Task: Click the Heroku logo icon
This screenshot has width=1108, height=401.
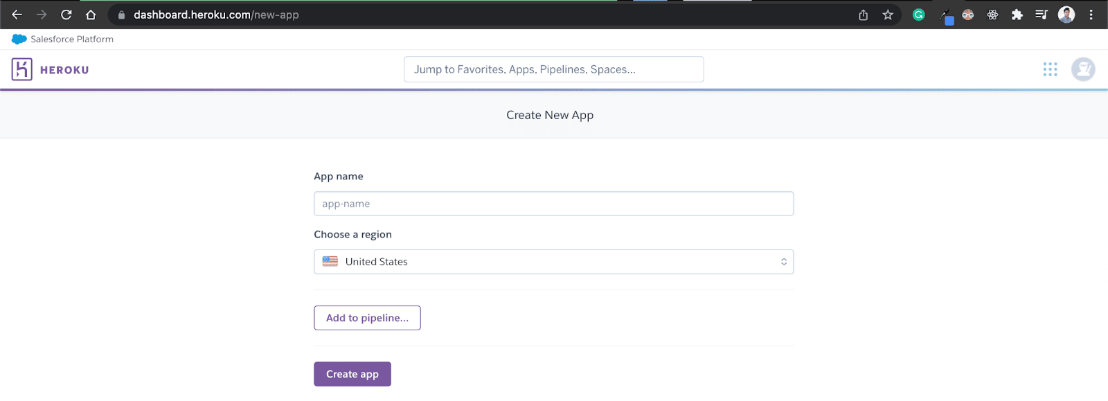Action: coord(22,69)
